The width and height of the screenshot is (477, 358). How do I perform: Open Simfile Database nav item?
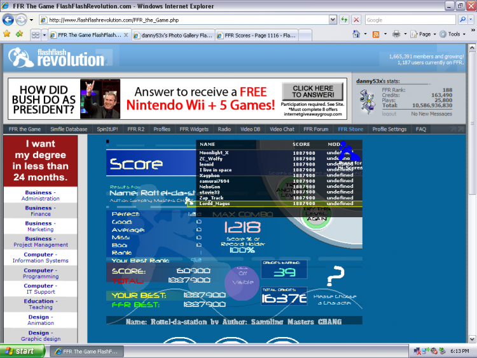(69, 129)
